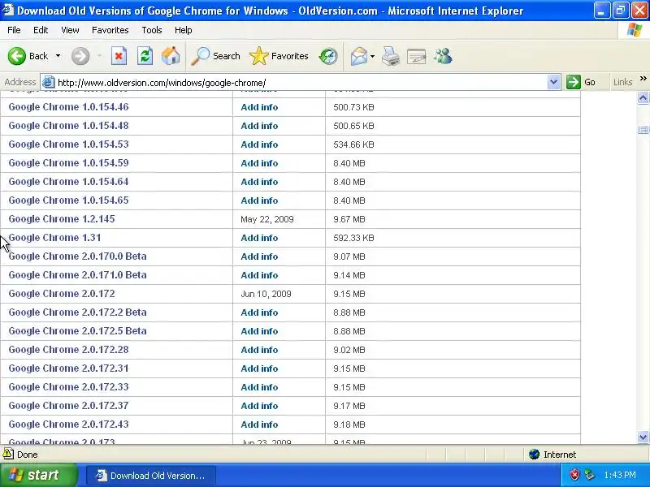Screen dimensions: 650x487
Task: Click the vertical scrollbar up arrow
Action: coord(643,97)
